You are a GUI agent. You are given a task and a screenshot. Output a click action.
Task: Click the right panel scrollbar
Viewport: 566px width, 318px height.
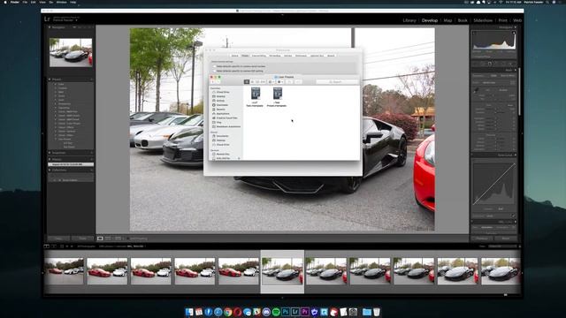tap(520, 92)
